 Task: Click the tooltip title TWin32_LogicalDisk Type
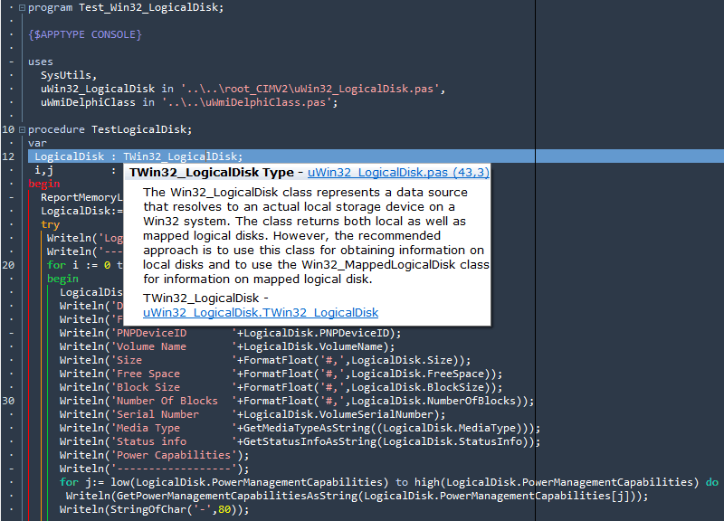click(x=212, y=173)
